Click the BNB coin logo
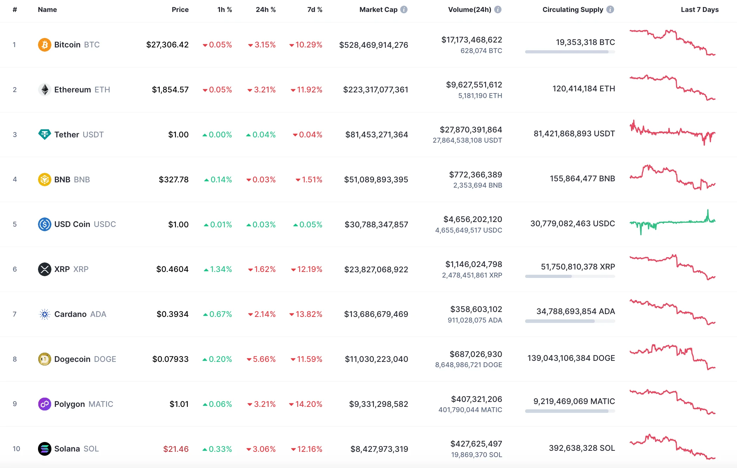 (x=44, y=179)
